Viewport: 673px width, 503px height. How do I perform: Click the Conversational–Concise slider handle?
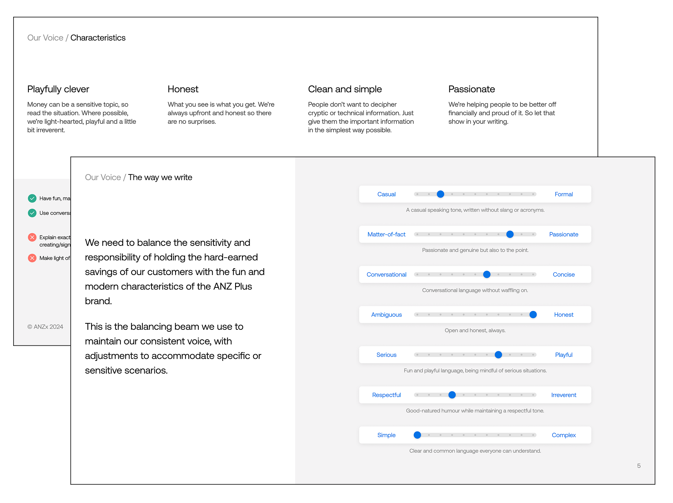[x=487, y=275]
